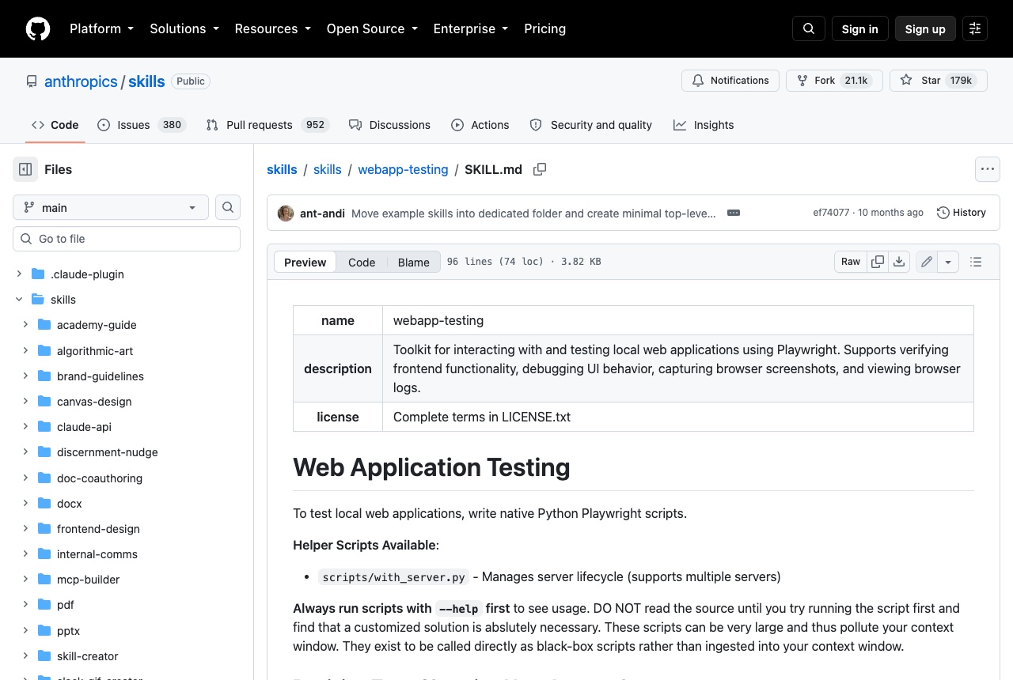
Task: Open the more file actions ellipsis
Action: [987, 169]
